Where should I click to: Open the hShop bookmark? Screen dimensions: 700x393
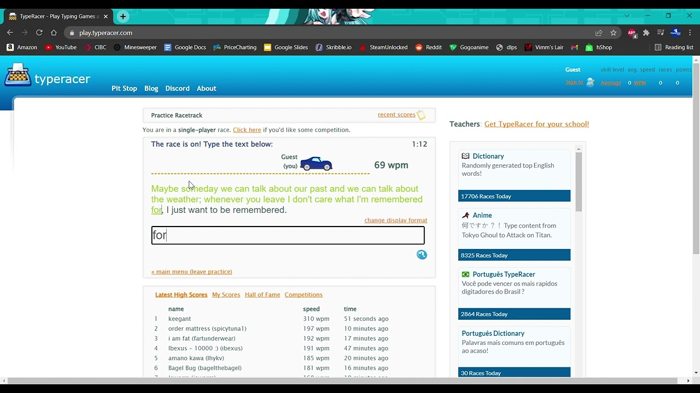pos(598,47)
